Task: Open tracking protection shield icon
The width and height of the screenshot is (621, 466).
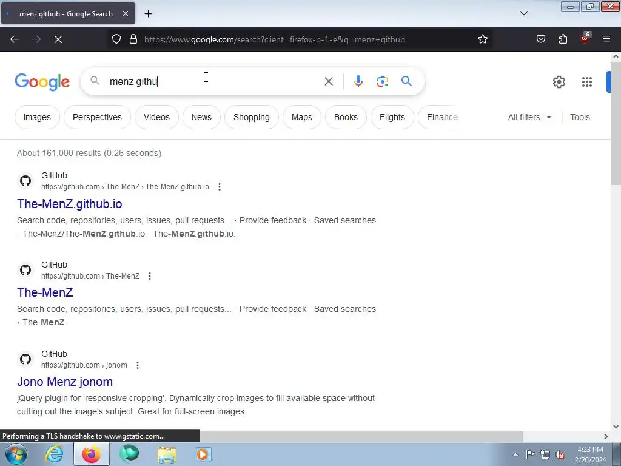Action: click(116, 39)
